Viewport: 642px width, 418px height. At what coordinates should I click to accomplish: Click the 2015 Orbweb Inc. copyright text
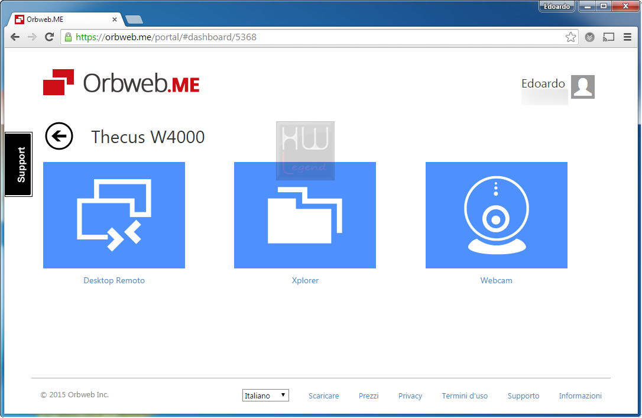tap(74, 395)
